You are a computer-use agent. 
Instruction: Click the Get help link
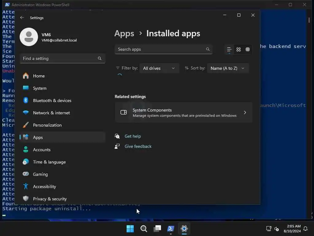click(132, 136)
